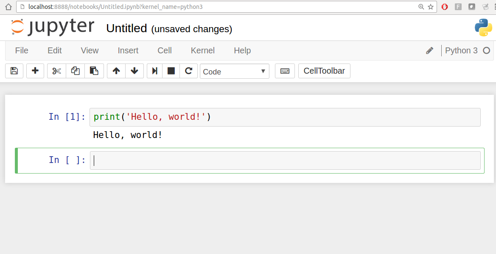Image resolution: width=496 pixels, height=254 pixels.
Task: Move selected cell up with arrow
Action: pyautogui.click(x=116, y=71)
